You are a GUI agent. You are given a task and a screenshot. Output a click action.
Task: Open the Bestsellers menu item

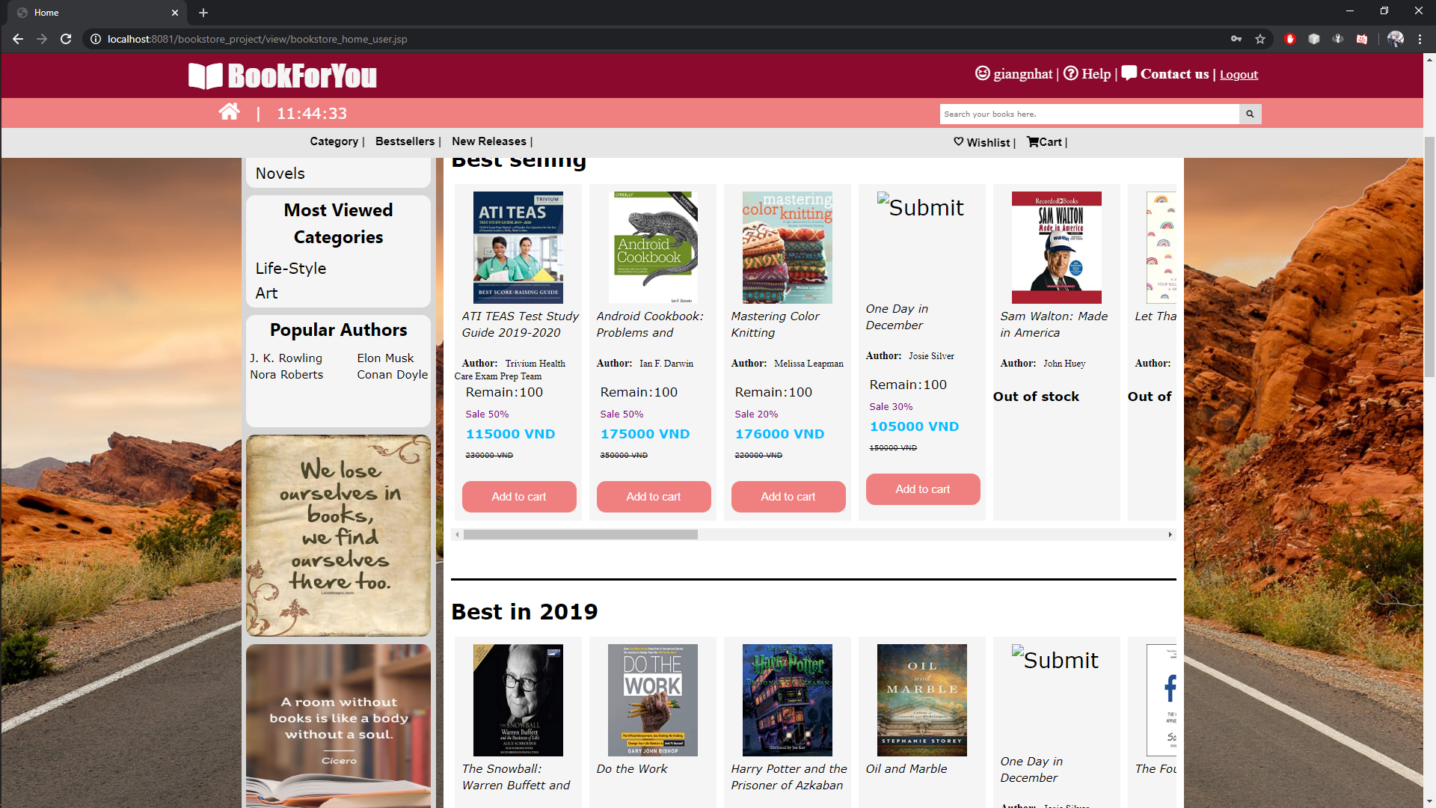pos(405,141)
